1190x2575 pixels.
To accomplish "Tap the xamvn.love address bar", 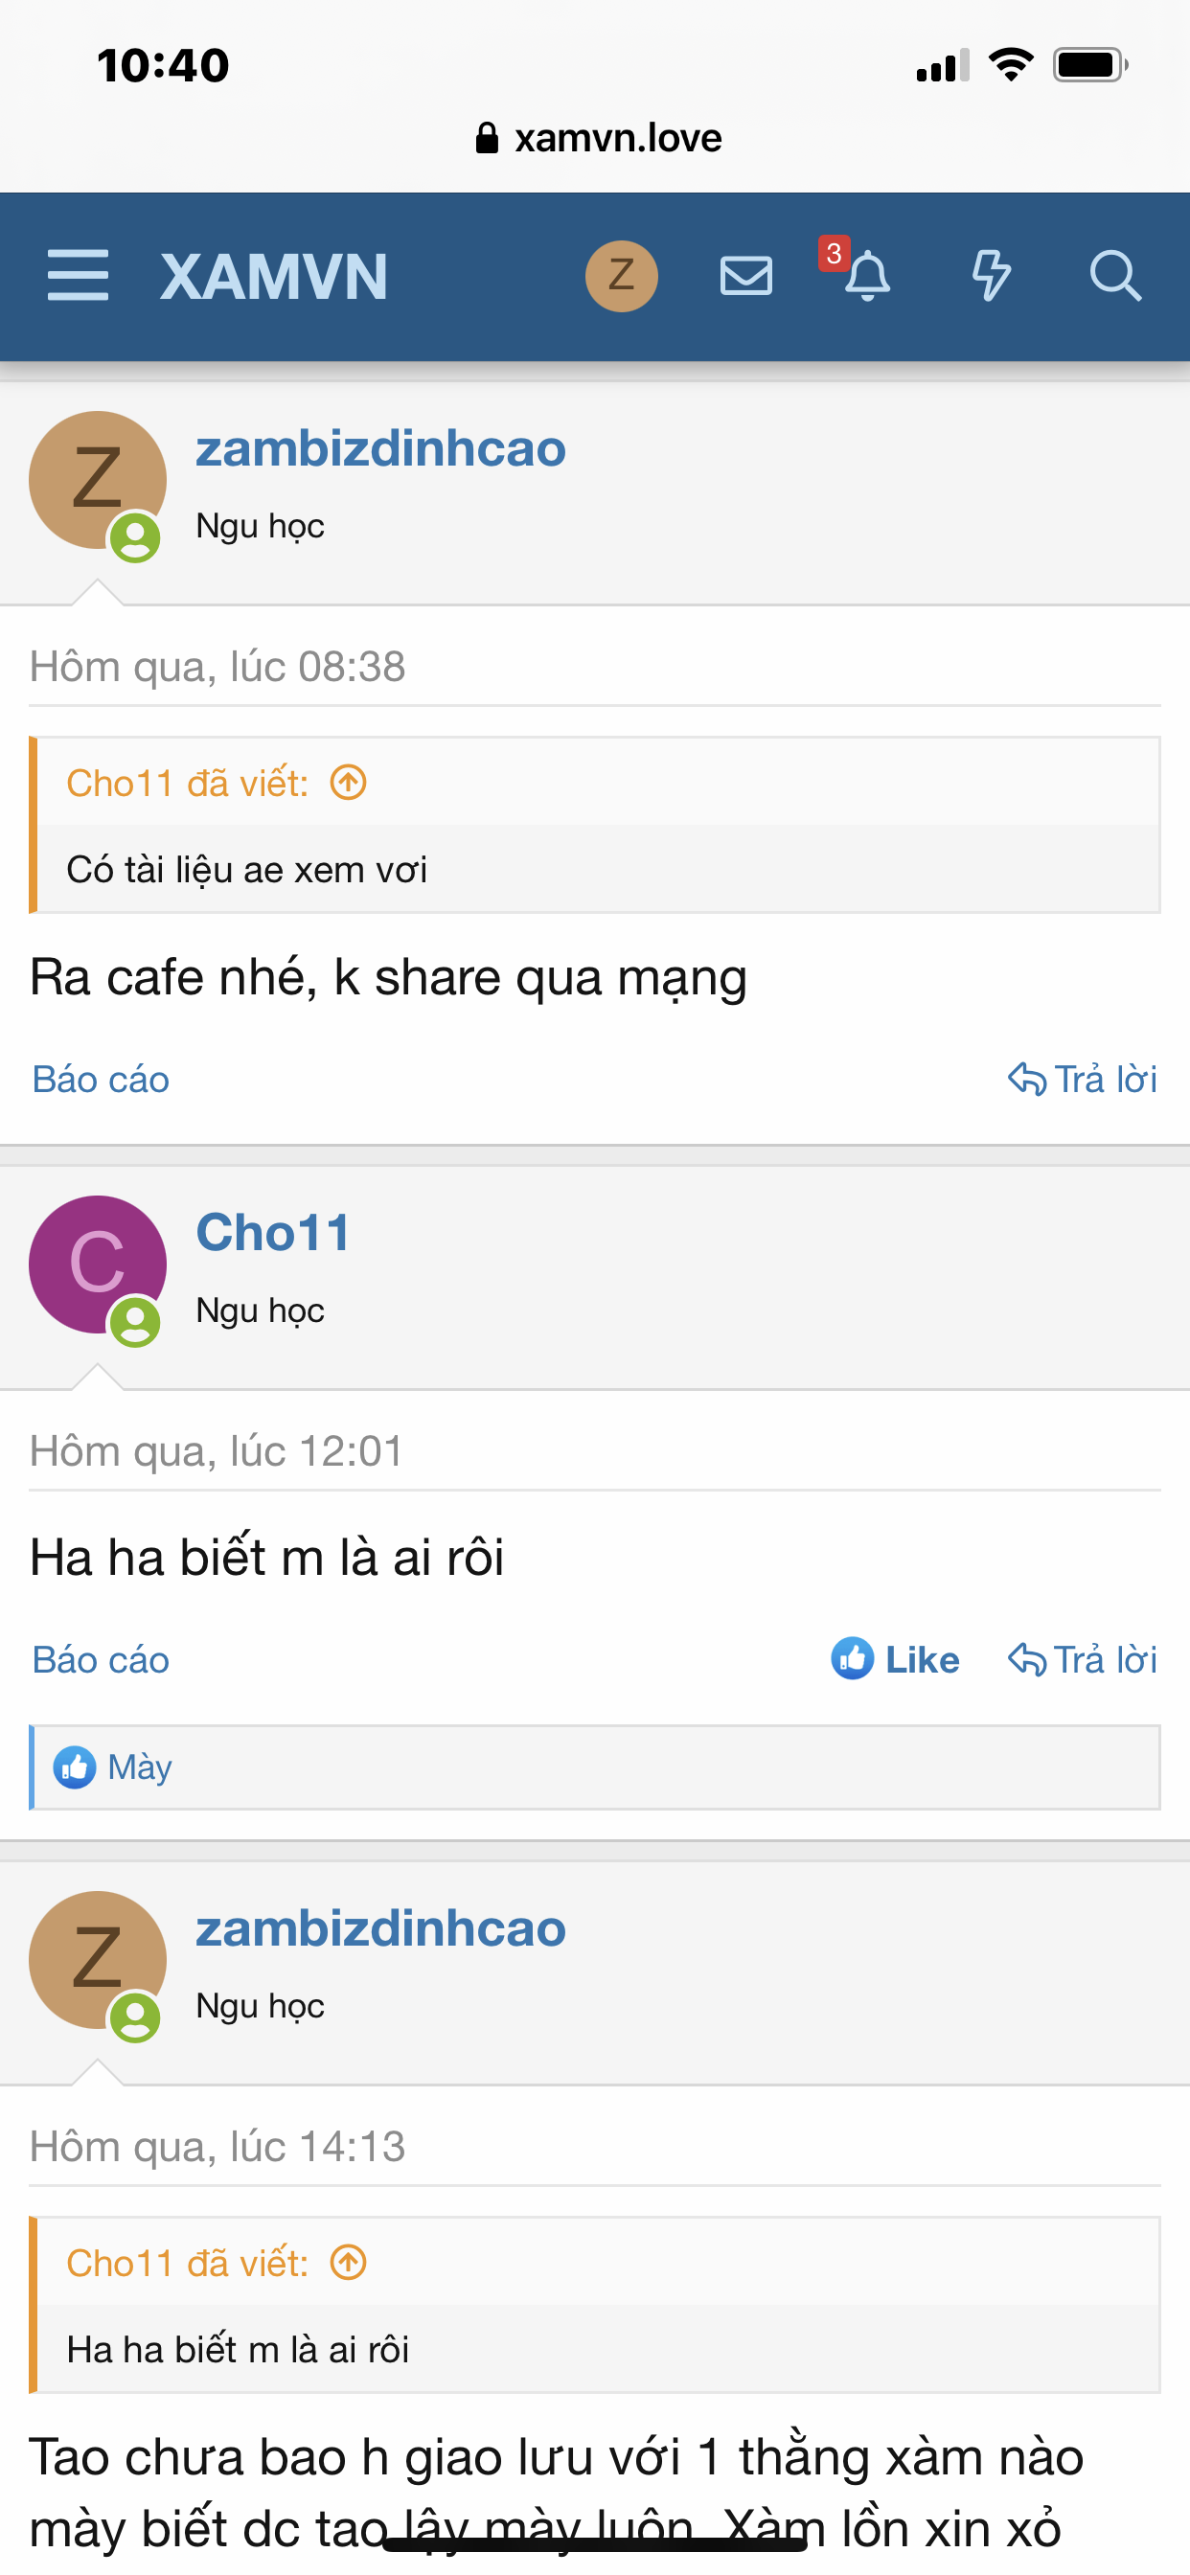I will pos(598,138).
